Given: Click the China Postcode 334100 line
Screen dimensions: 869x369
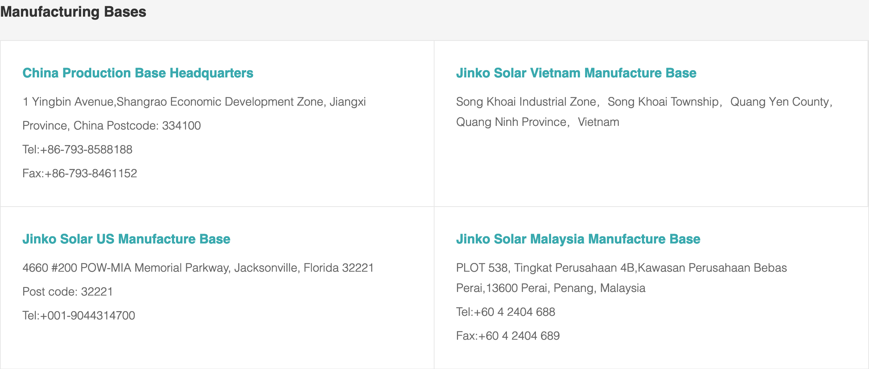Looking at the screenshot, I should coord(112,126).
